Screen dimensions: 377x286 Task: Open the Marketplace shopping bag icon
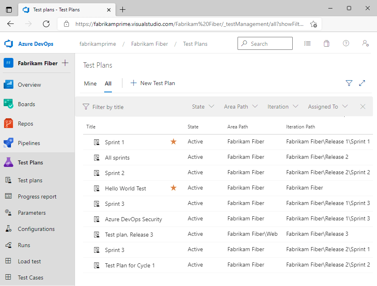pos(326,43)
